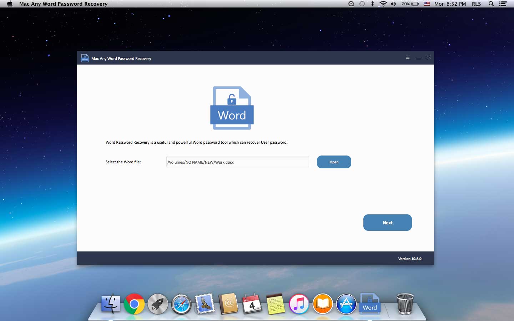Open the volume control in menu bar

click(x=393, y=4)
